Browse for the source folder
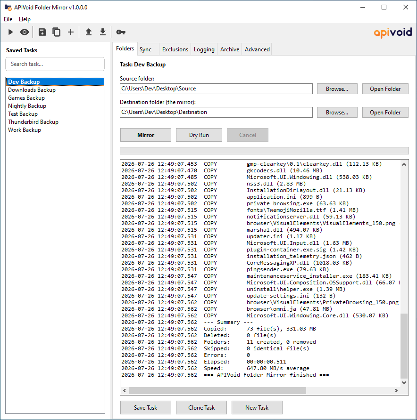 (337, 89)
